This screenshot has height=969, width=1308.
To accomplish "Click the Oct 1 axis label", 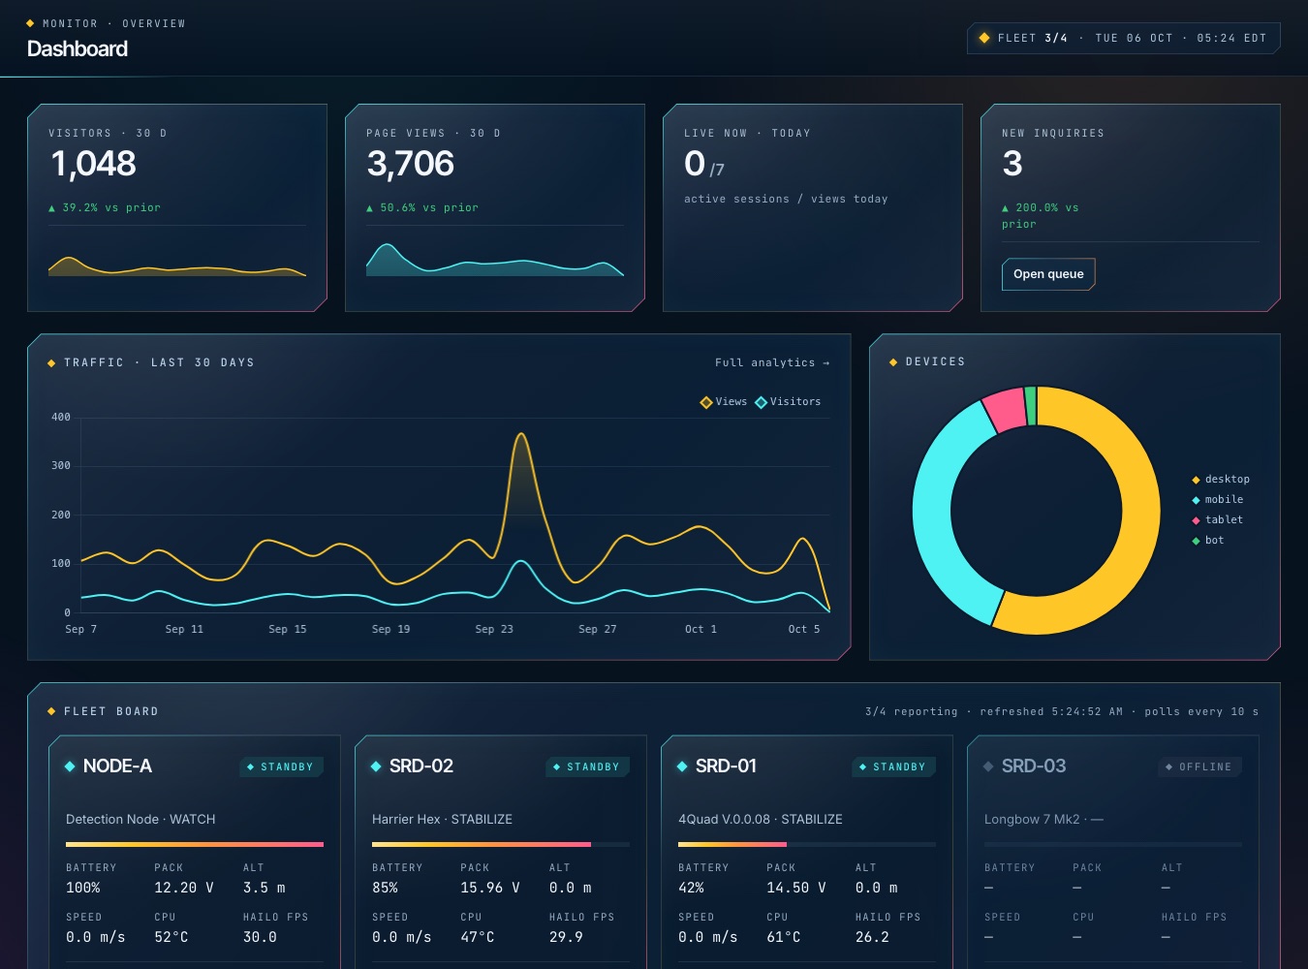I will (x=701, y=629).
